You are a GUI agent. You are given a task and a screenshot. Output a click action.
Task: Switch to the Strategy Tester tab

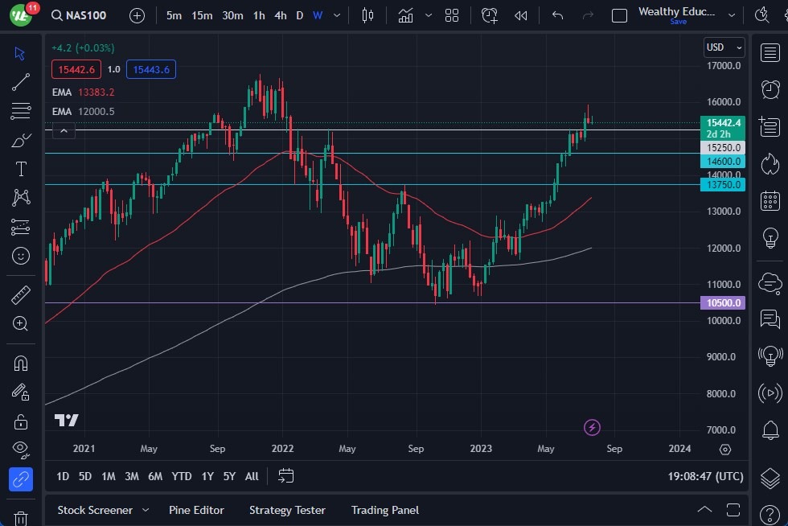point(287,510)
